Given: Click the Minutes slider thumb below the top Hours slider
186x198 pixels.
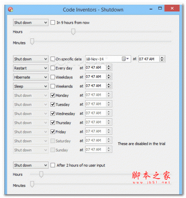Looking at the screenshot, I should coord(32,42).
